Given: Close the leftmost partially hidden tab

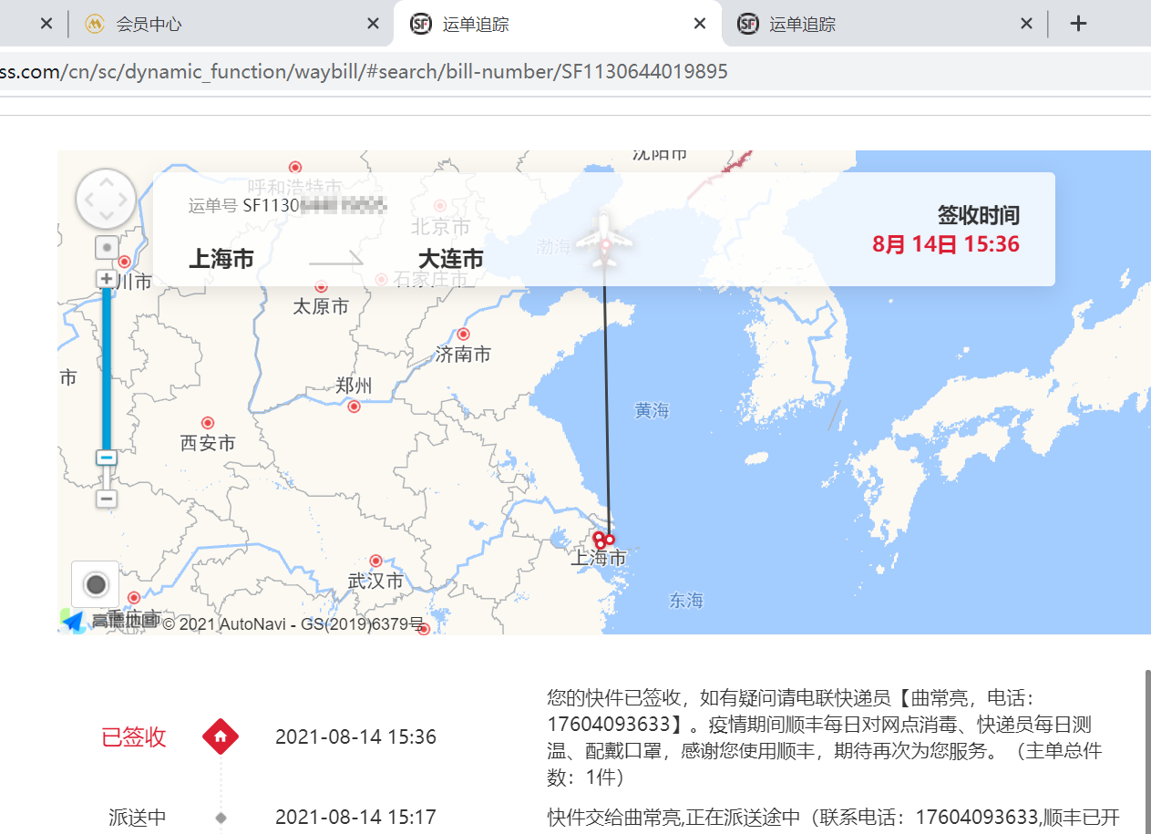Looking at the screenshot, I should coord(47,24).
